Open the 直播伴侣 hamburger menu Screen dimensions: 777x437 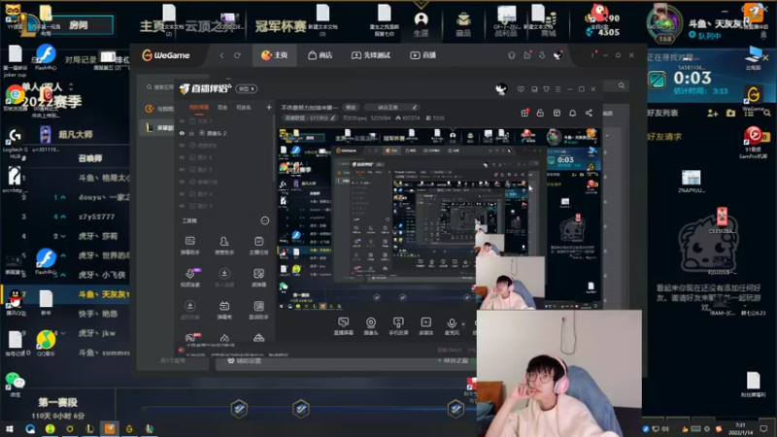tap(557, 89)
